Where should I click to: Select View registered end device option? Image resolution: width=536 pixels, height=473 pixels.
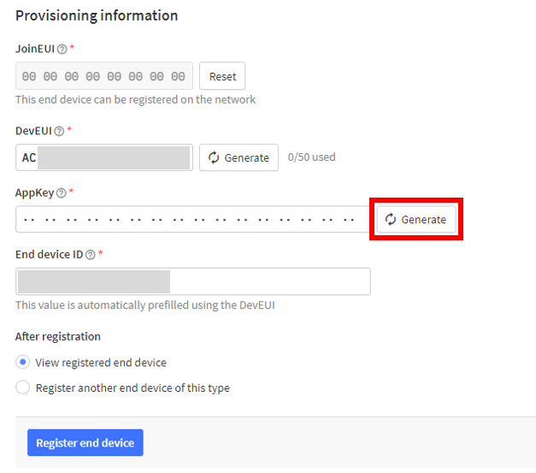[22, 362]
